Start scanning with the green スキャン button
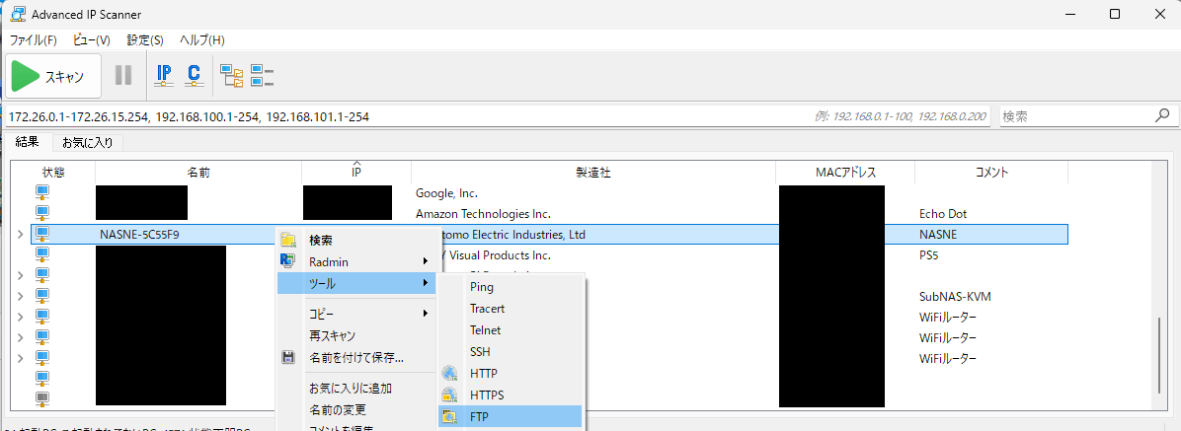1181x431 pixels. (x=52, y=76)
